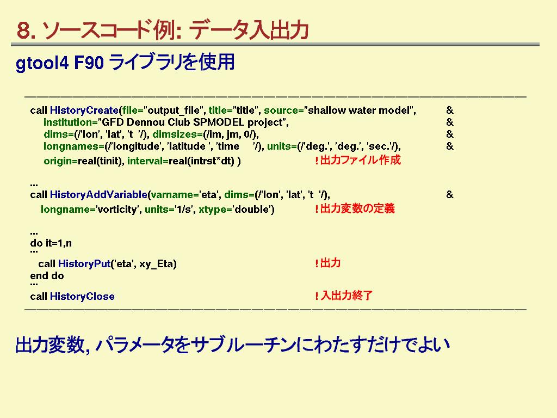Select the red comment "!入出力終了"
The height and width of the screenshot is (418, 557).
(344, 296)
